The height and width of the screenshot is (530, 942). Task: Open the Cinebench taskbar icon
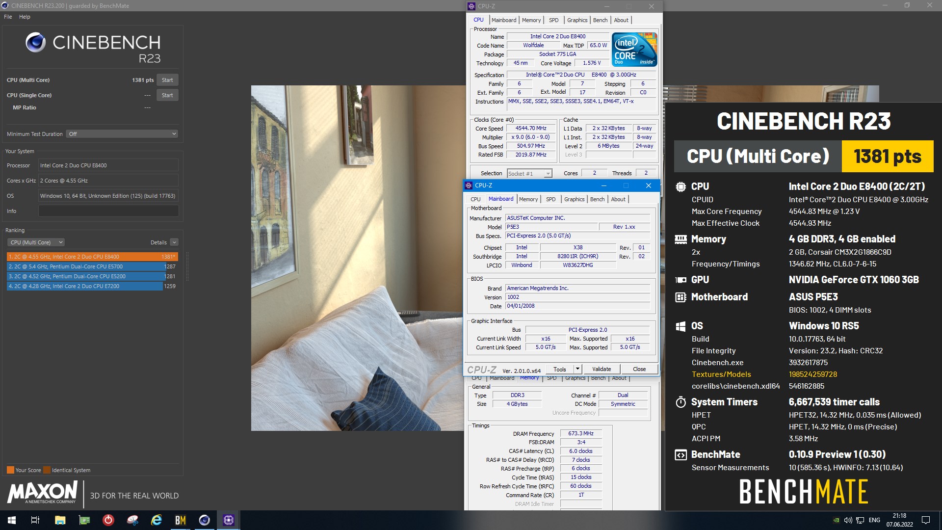[x=204, y=520]
